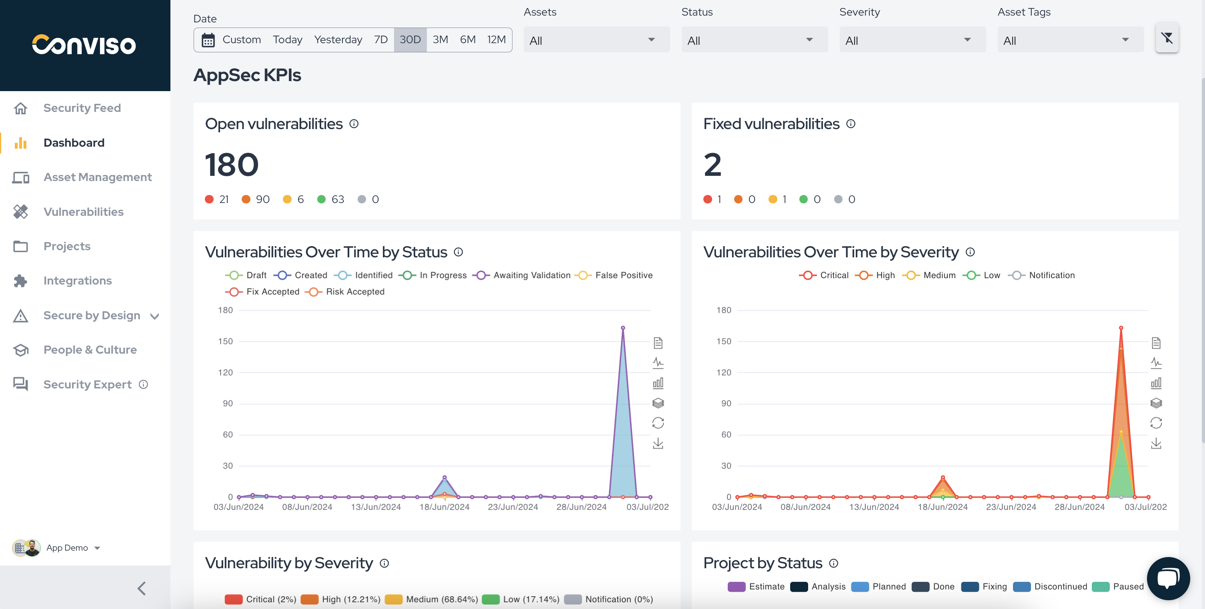Toggle In Progress series in legend
The image size is (1205, 609).
tap(433, 275)
